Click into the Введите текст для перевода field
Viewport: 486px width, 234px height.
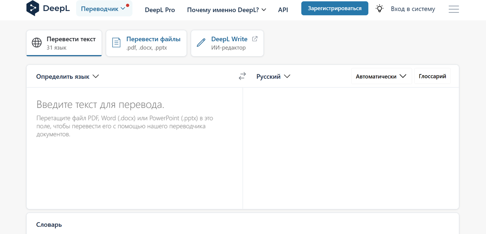click(134, 148)
